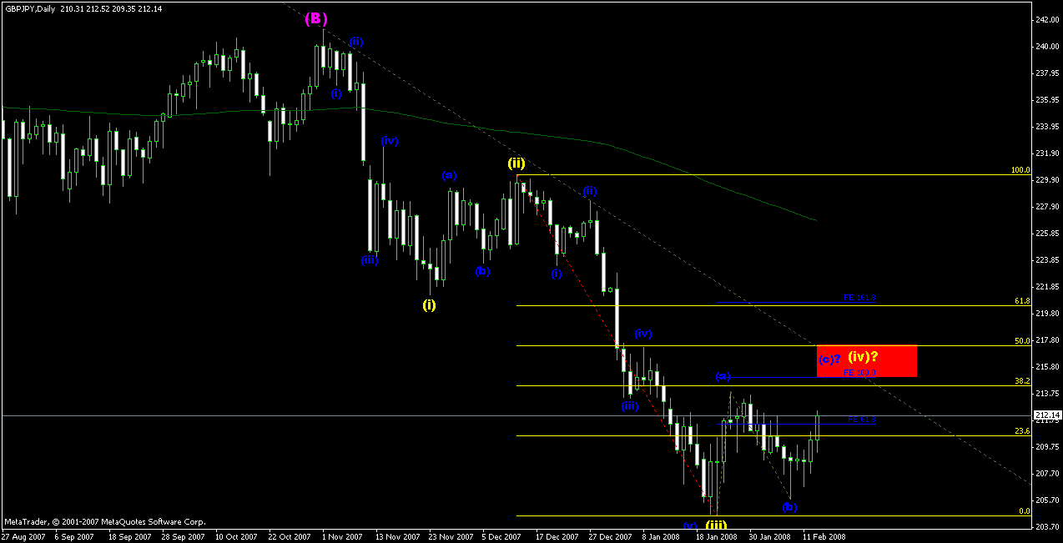
Task: Click the Fibonacci 100.0 level label
Action: pyautogui.click(x=1020, y=170)
